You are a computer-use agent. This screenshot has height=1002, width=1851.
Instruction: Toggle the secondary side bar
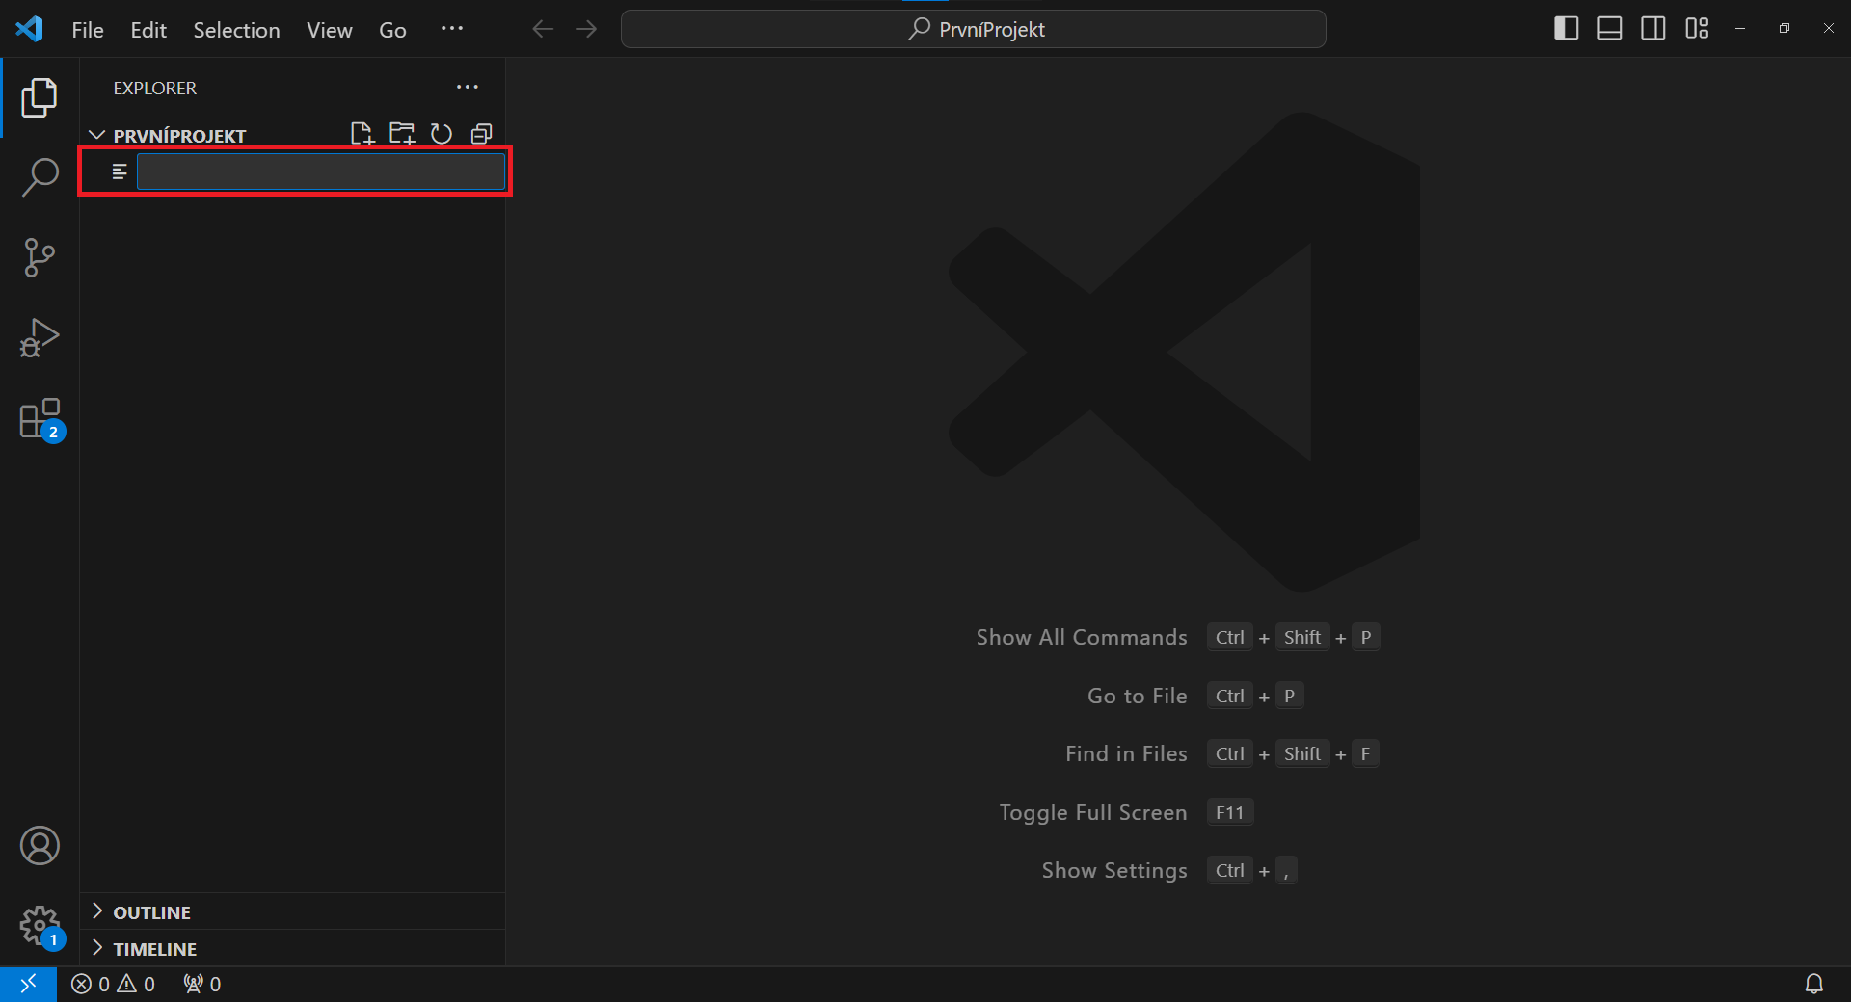(x=1652, y=28)
